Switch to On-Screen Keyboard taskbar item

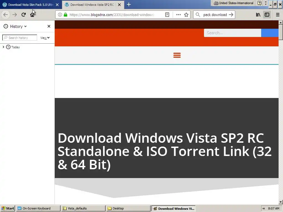[38, 208]
